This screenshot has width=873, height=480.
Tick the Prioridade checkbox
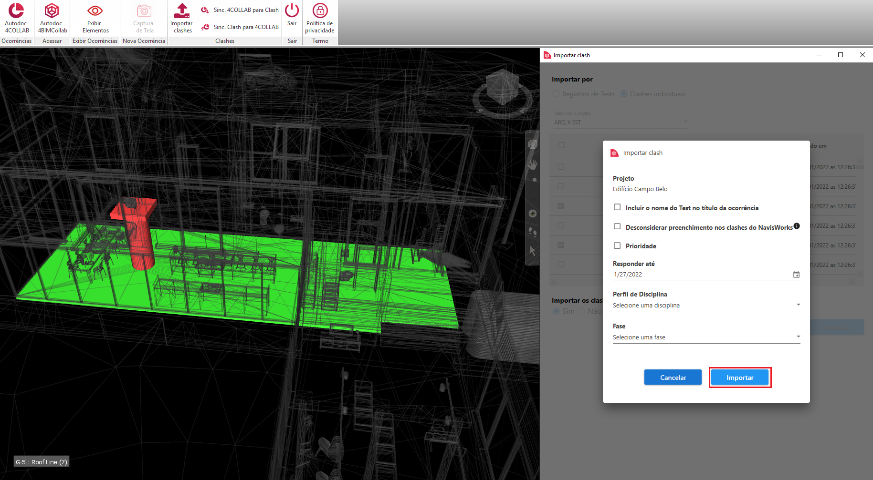[617, 246]
